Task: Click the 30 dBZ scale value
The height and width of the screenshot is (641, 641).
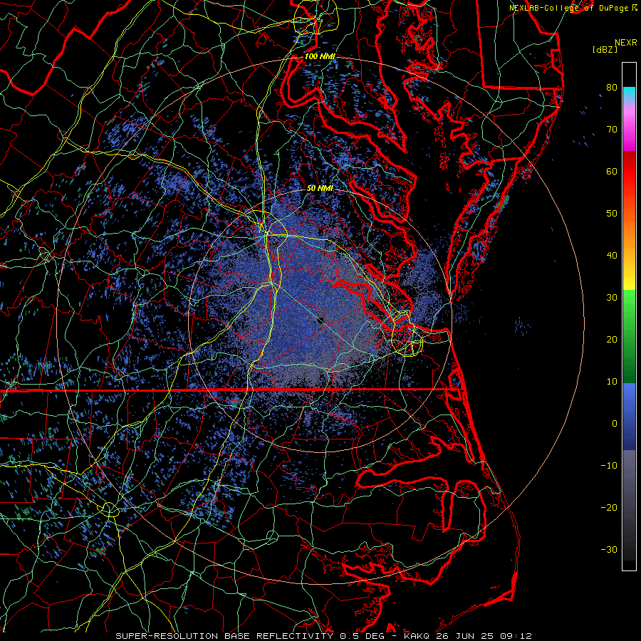Action: pyautogui.click(x=612, y=297)
